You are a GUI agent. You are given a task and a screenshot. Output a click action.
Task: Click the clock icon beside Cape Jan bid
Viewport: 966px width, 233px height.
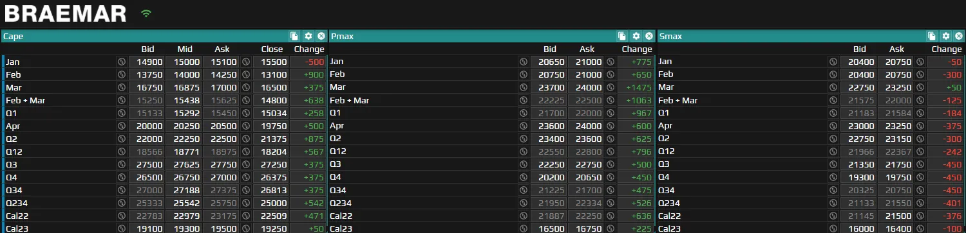click(x=122, y=62)
